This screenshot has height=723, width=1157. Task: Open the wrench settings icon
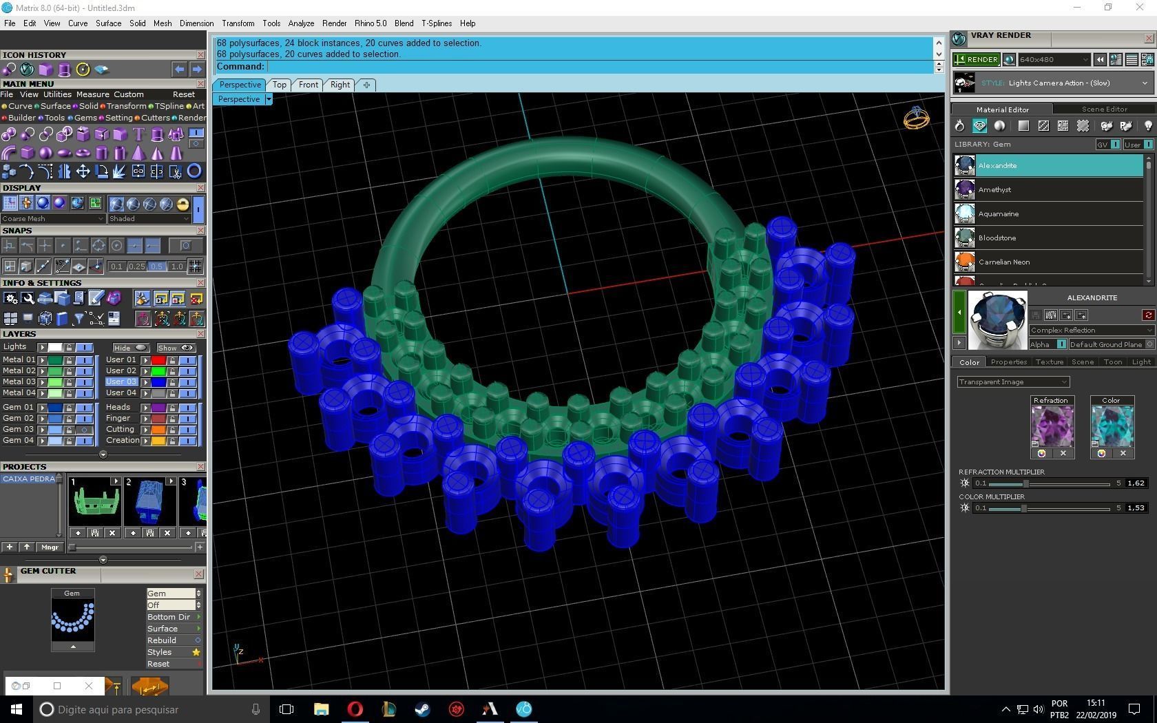(x=28, y=298)
